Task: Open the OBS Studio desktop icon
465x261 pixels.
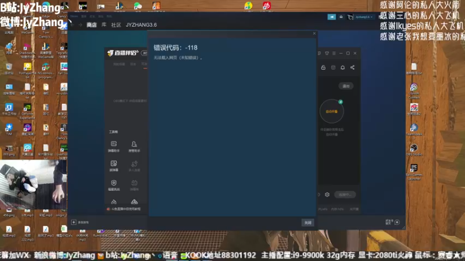Action: [414, 150]
